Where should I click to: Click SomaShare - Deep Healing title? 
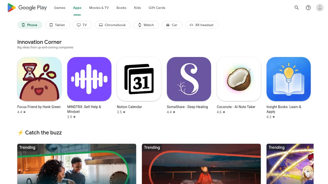click(188, 107)
